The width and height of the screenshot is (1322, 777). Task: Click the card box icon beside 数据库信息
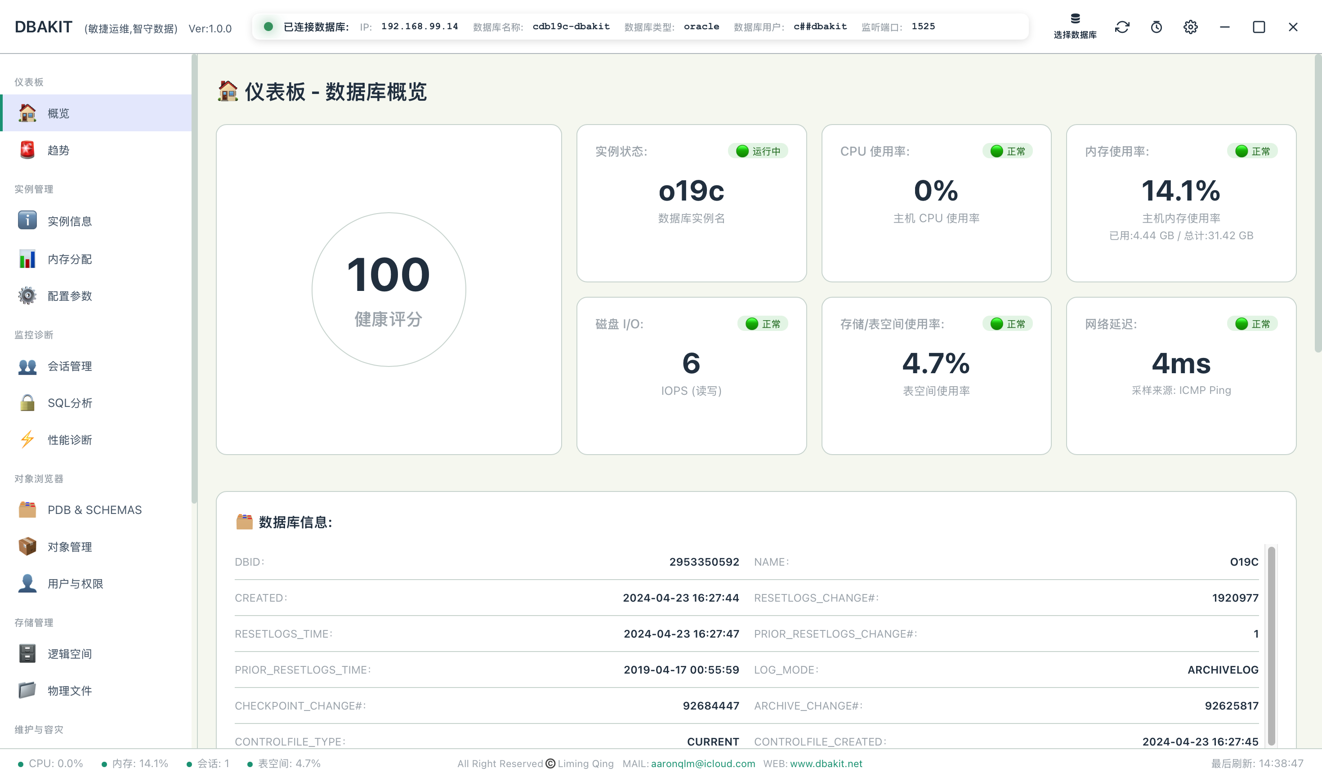(x=244, y=522)
